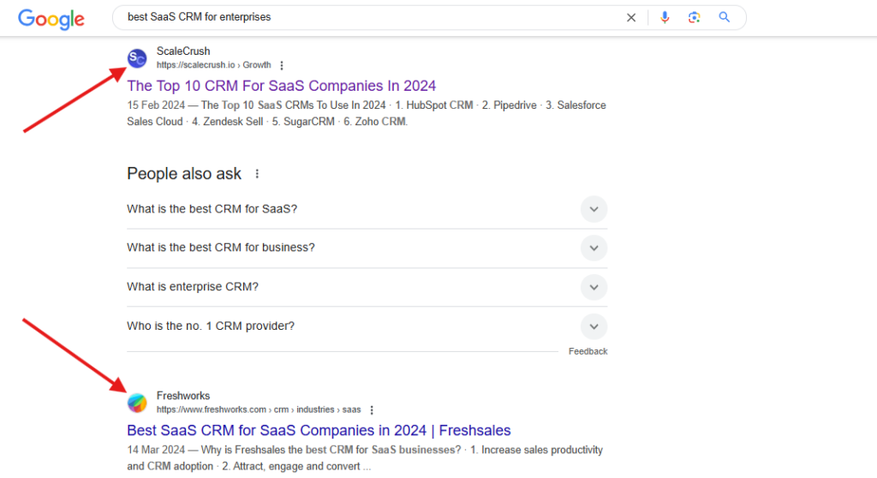The image size is (877, 478).
Task: Click the ScaleCrush site name
Action: (x=183, y=51)
